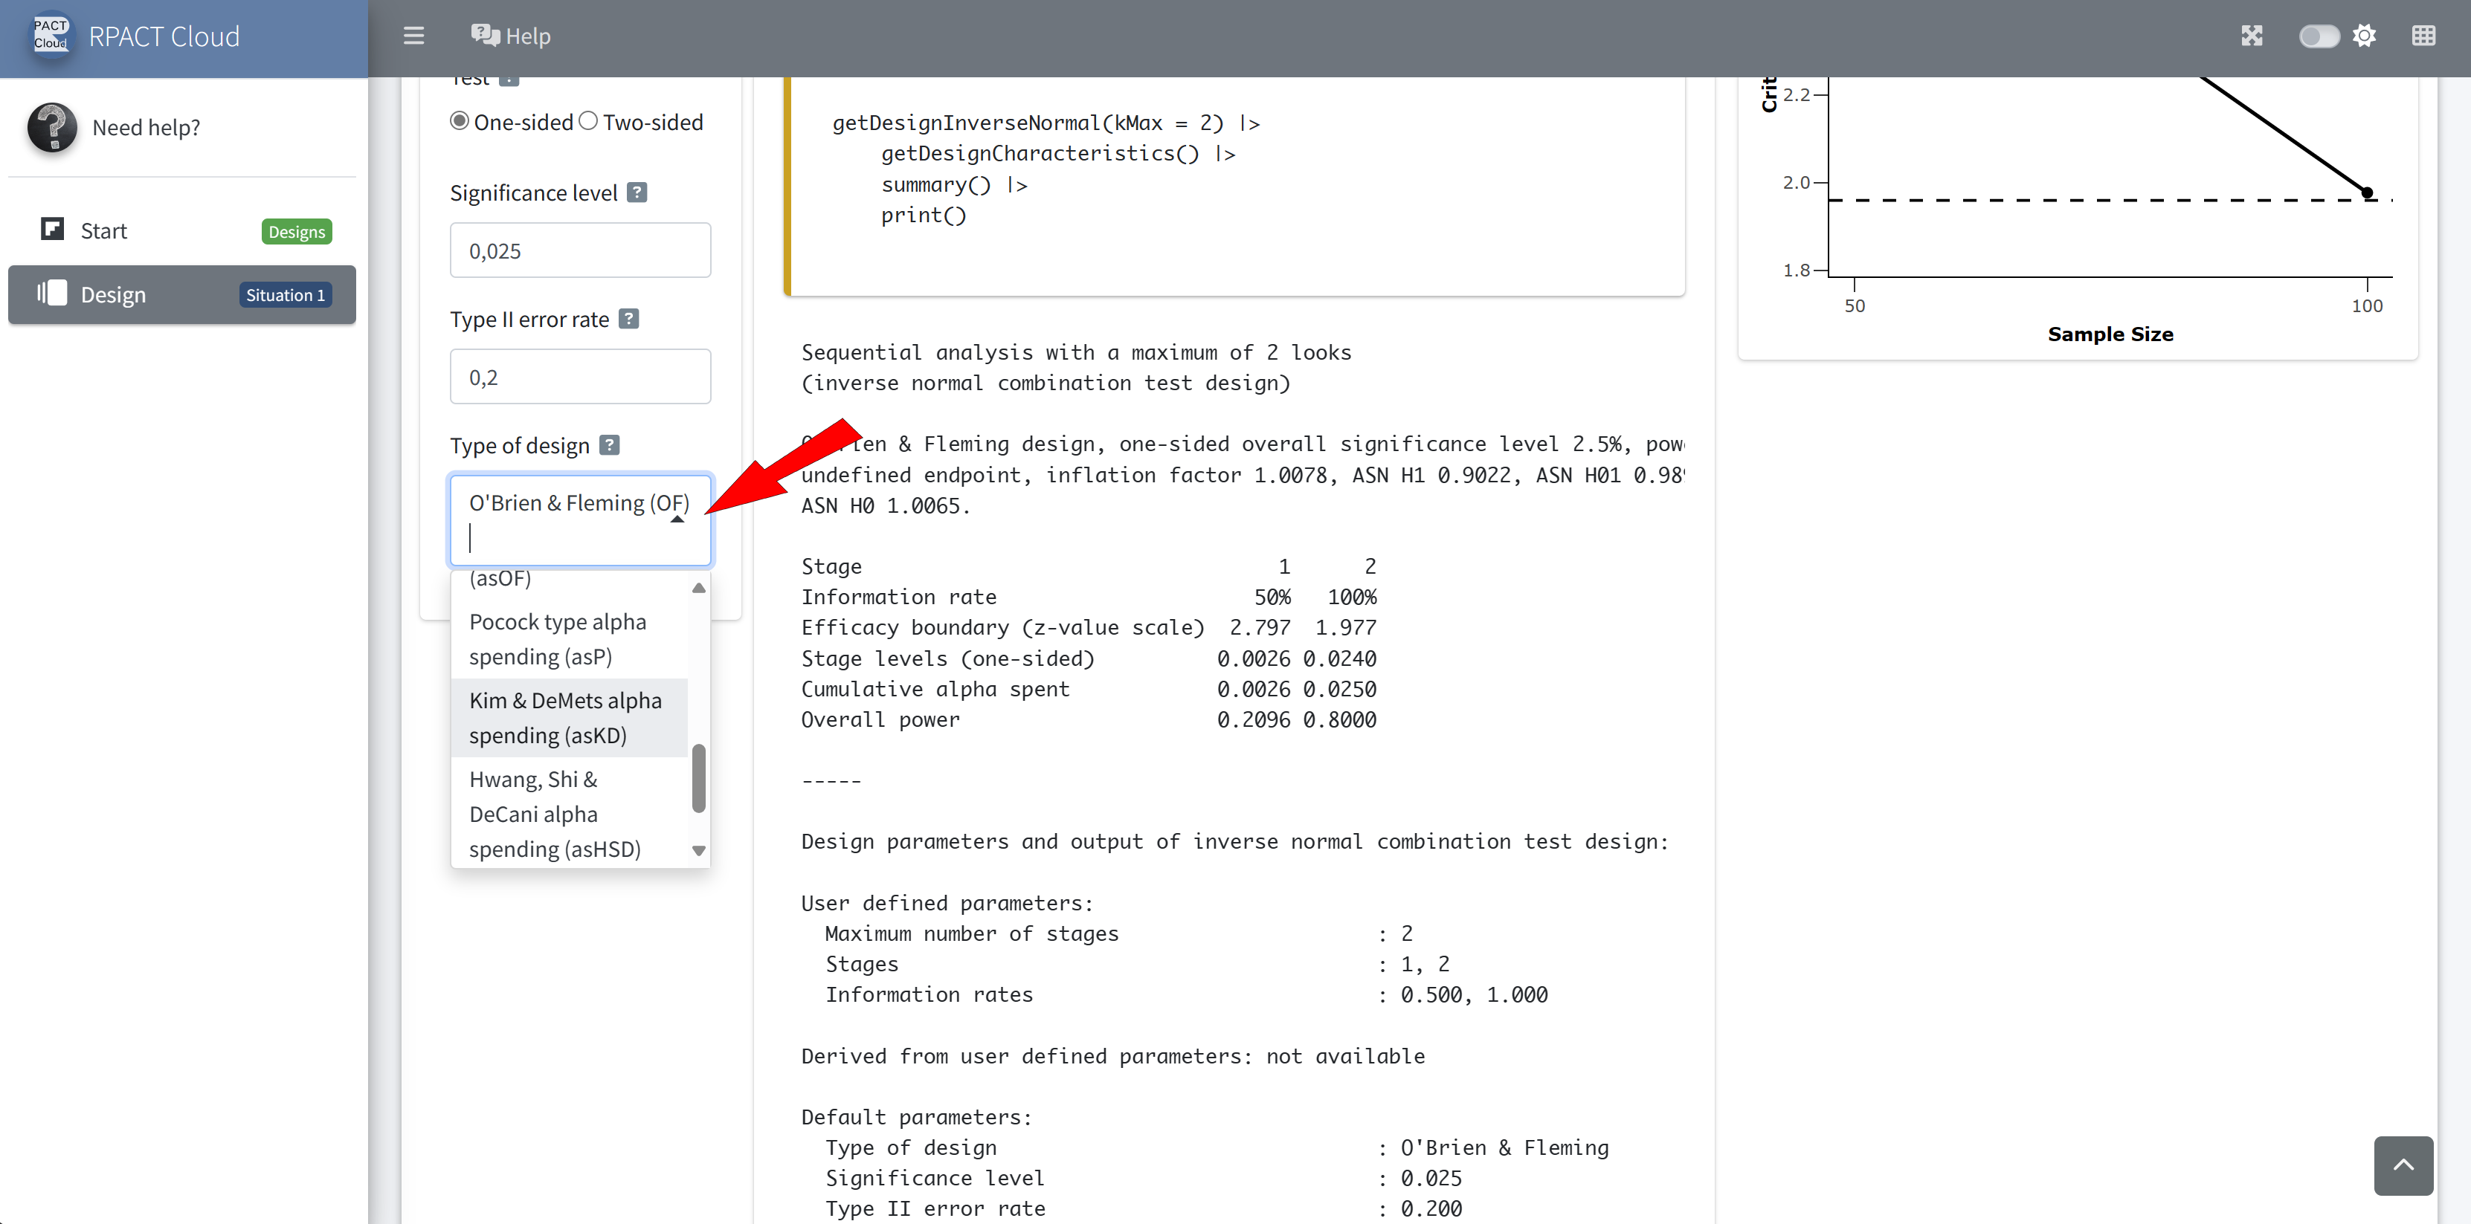Click the fullscreen expand icon in header
Image resolution: width=2471 pixels, height=1224 pixels.
pyautogui.click(x=2252, y=36)
